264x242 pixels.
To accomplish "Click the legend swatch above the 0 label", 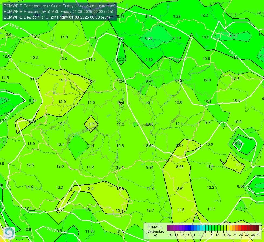I will [x=198, y=228].
